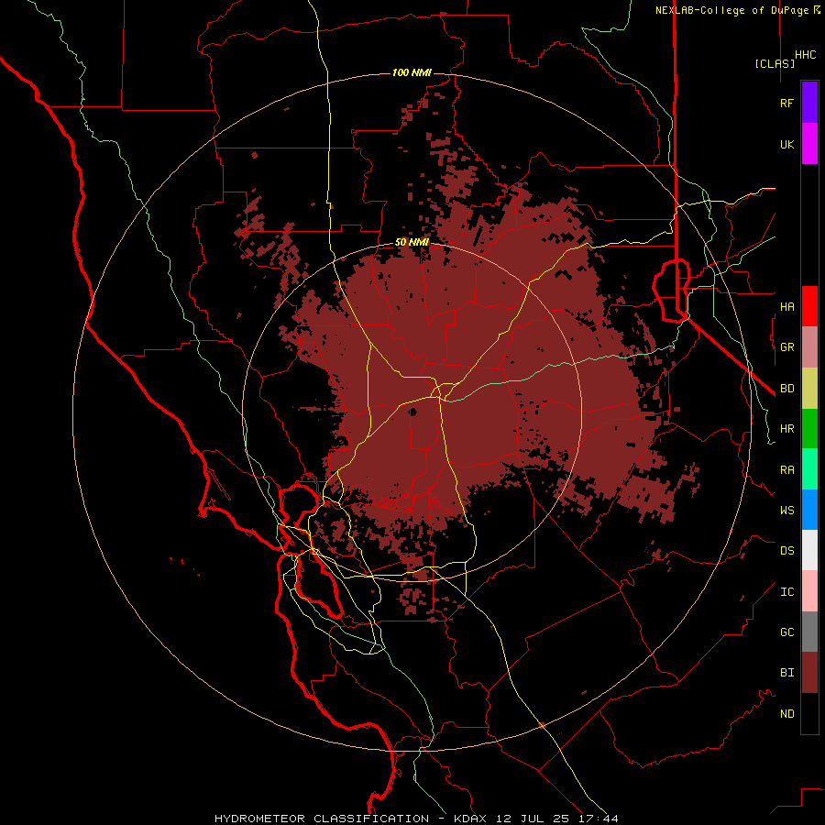The height and width of the screenshot is (825, 825).
Task: Click the UK magenta legend swatch
Action: click(809, 144)
